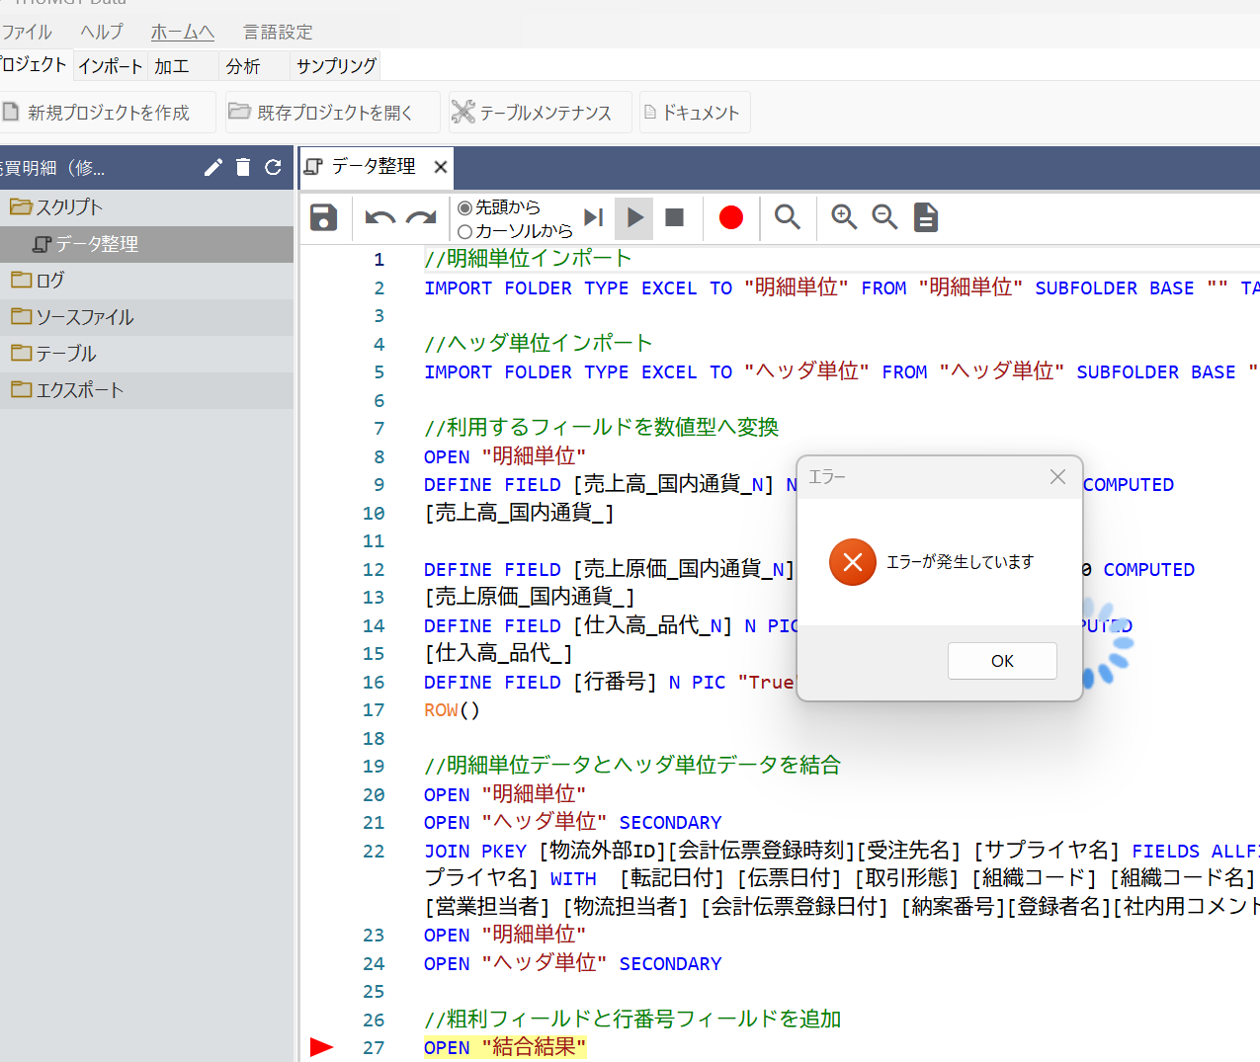1260x1062 pixels.
Task: Edit project name with pencil icon
Action: [x=213, y=167]
